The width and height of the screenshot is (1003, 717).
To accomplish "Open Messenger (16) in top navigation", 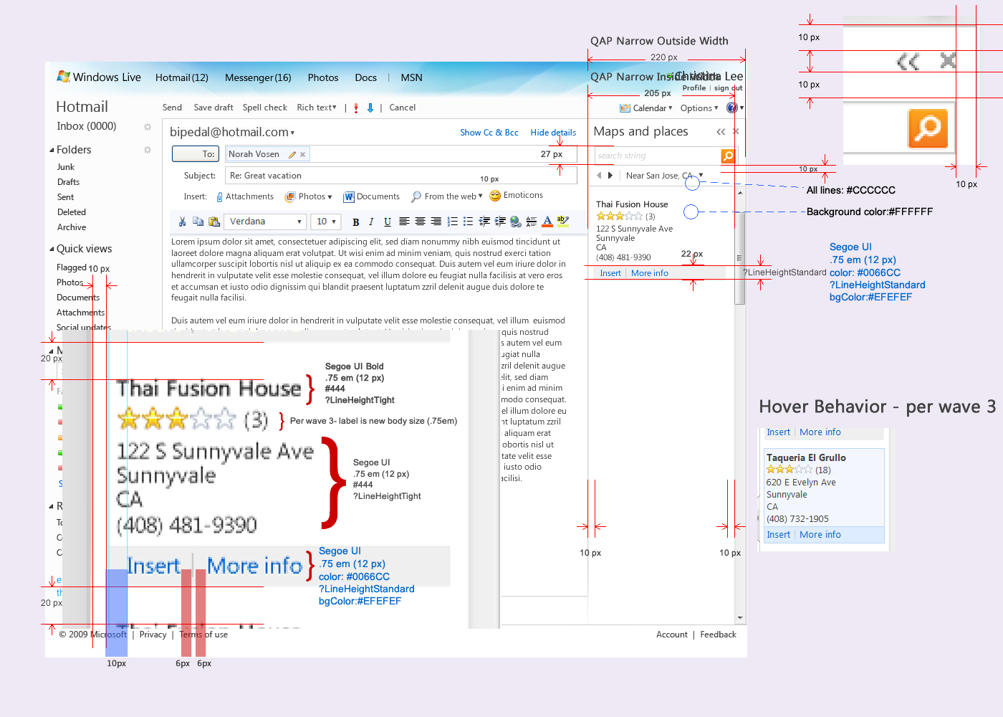I will click(x=258, y=77).
